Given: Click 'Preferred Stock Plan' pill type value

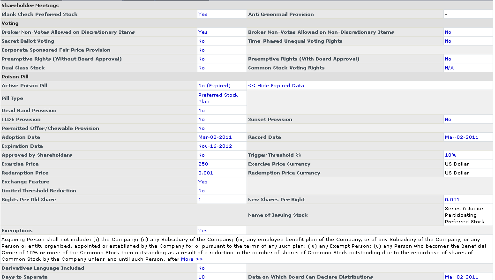Looking at the screenshot, I should 218,98.
